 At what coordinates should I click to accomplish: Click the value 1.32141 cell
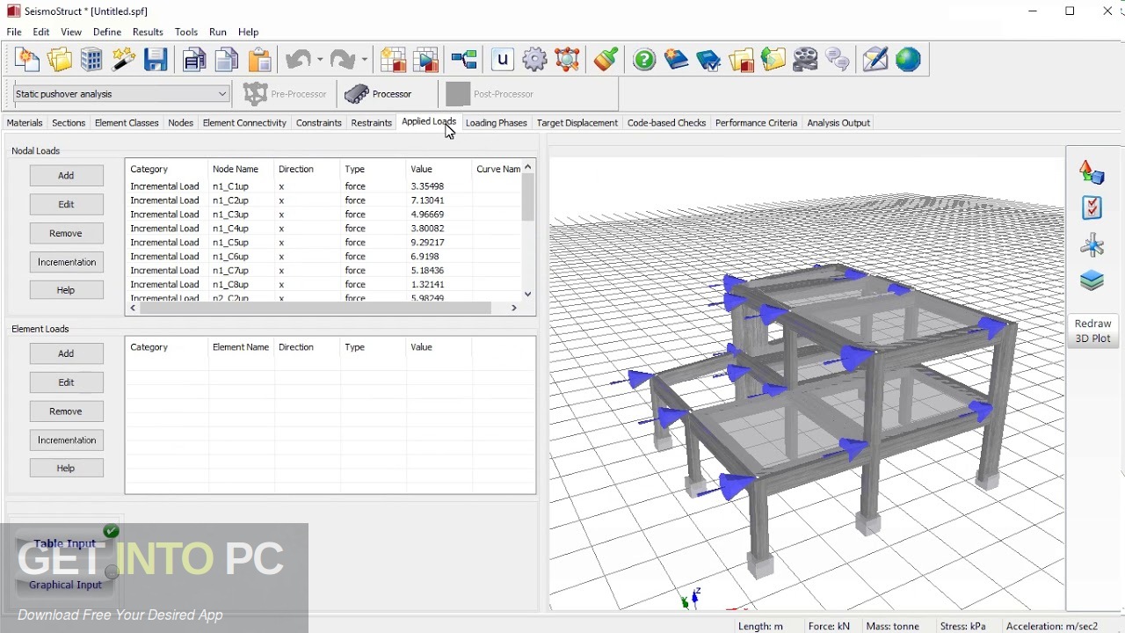tap(427, 285)
